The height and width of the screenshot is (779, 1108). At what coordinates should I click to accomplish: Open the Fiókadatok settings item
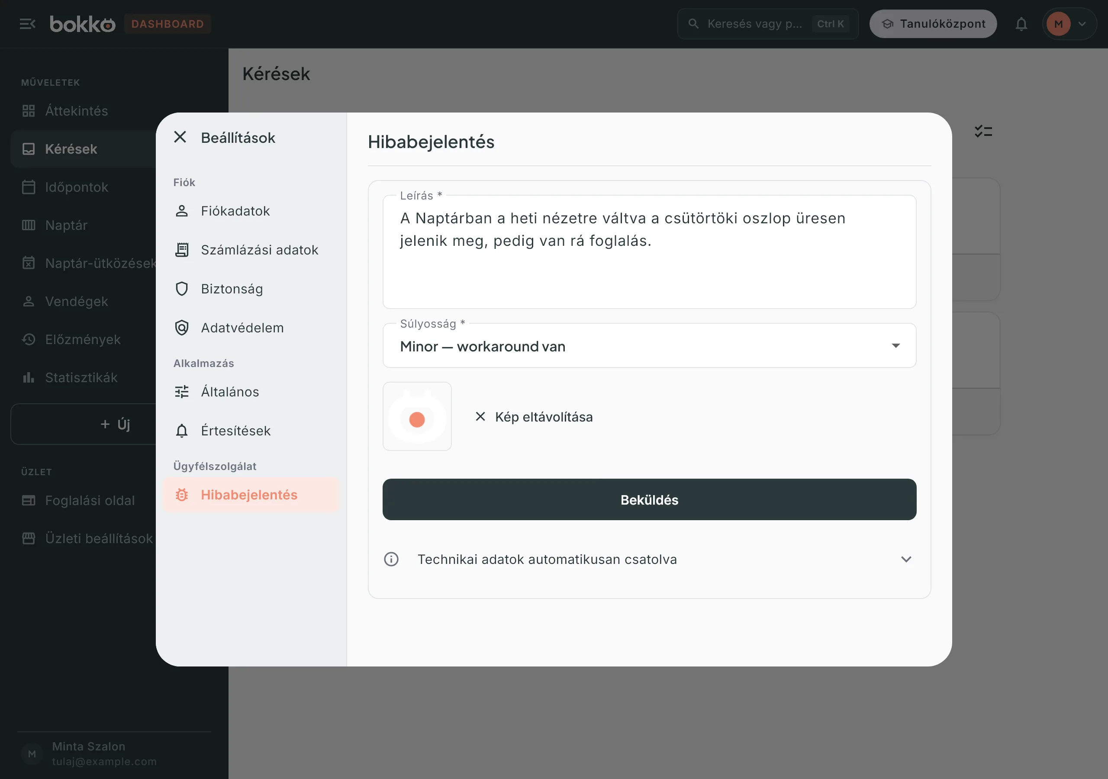click(x=251, y=211)
